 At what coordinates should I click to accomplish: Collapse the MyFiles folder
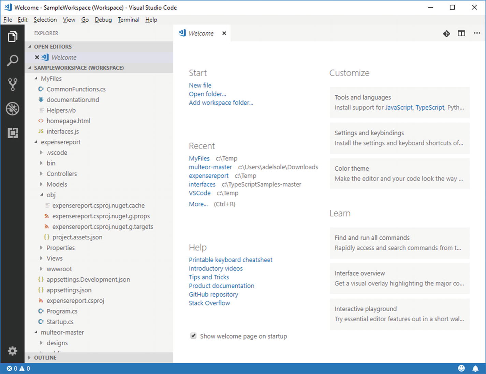(36, 78)
